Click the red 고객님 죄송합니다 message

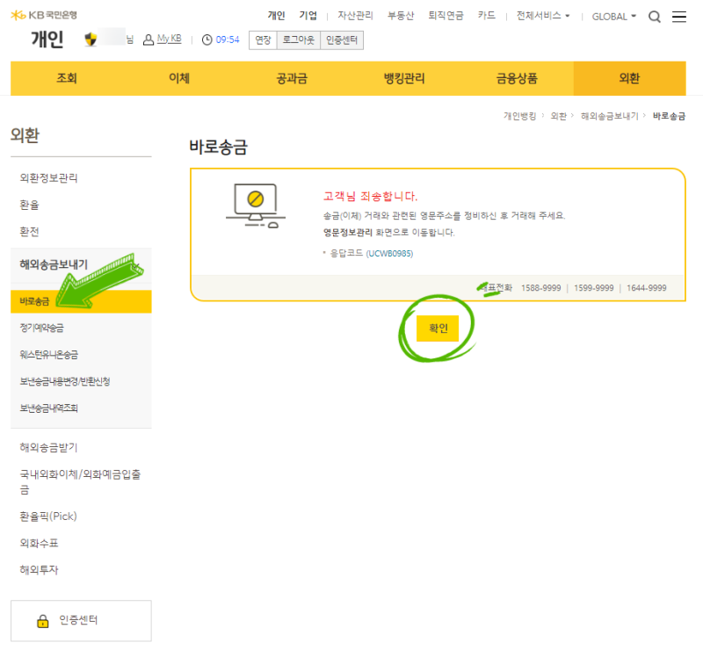click(x=370, y=197)
